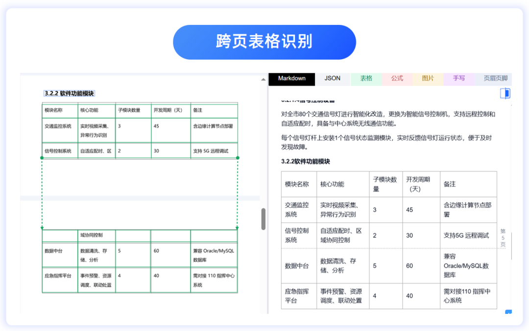Click the 交通监控系统 cell in source document
This screenshot has width=529, height=331.
click(x=58, y=126)
